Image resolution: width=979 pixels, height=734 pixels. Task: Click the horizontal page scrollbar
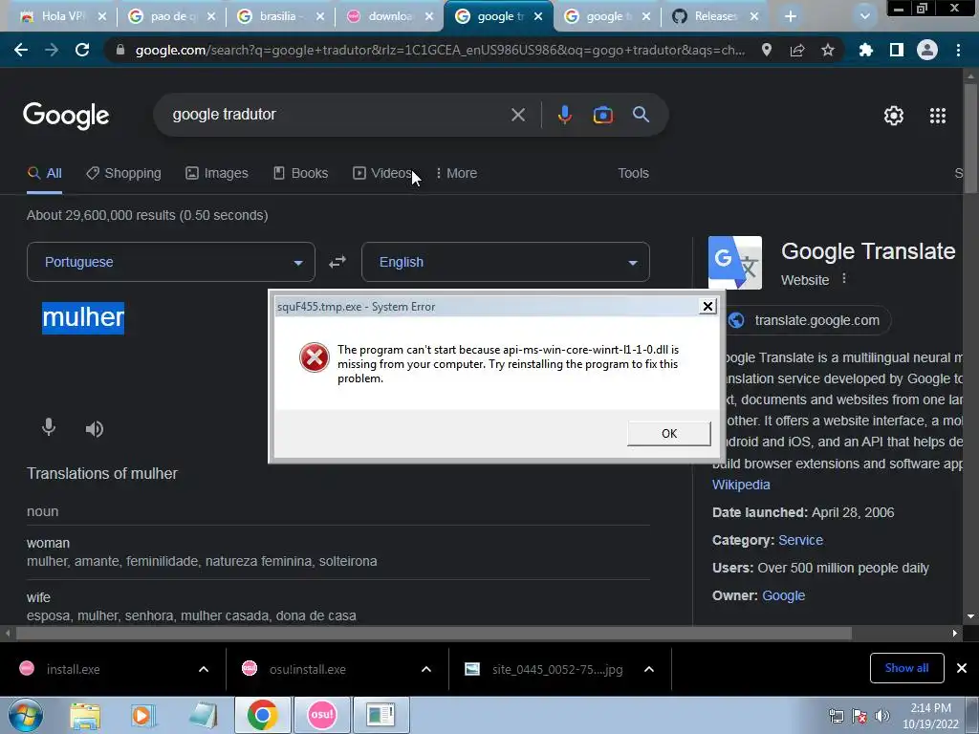coord(434,633)
